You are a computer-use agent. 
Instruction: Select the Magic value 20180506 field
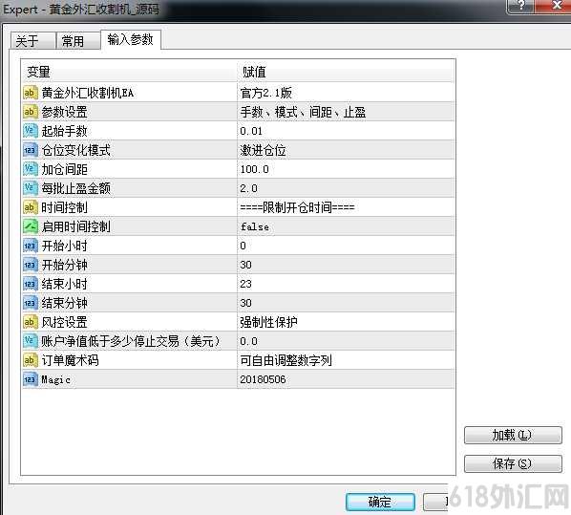[x=346, y=379]
